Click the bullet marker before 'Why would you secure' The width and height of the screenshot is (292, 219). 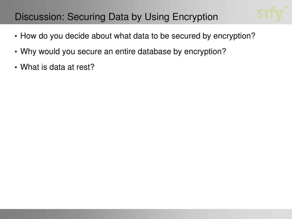(x=17, y=52)
